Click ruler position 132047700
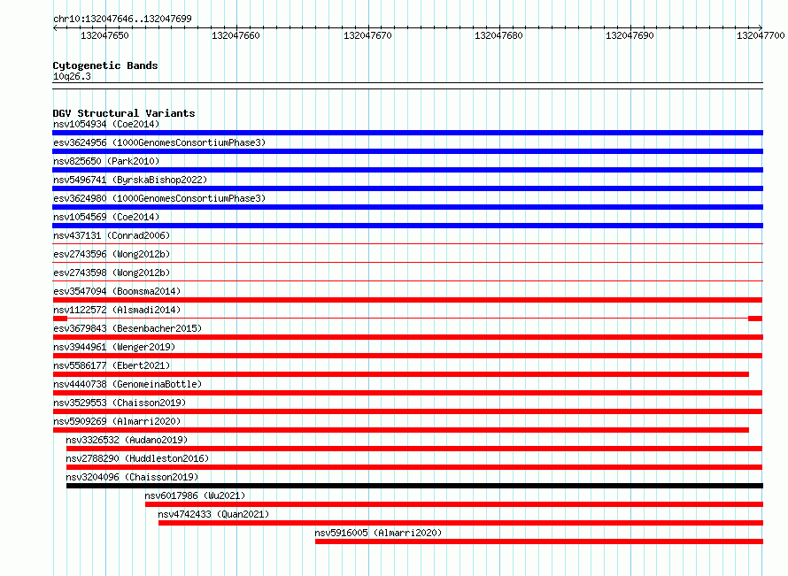The image size is (788, 576). pos(761,35)
